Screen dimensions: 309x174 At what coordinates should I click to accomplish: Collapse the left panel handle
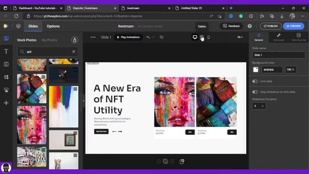coord(84,101)
